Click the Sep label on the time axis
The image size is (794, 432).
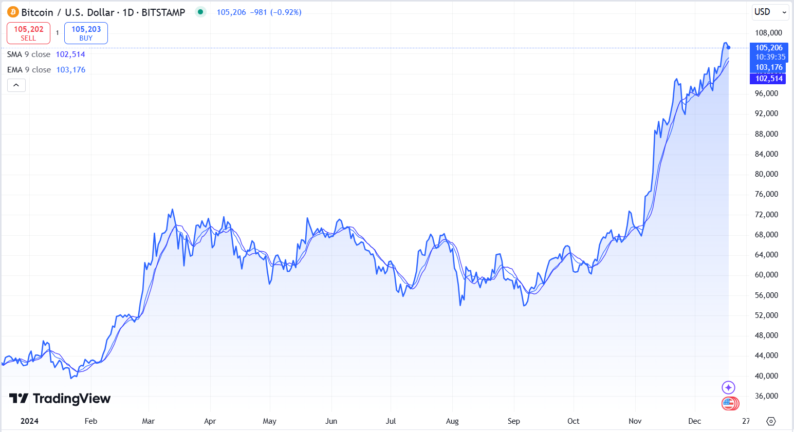[x=513, y=421]
